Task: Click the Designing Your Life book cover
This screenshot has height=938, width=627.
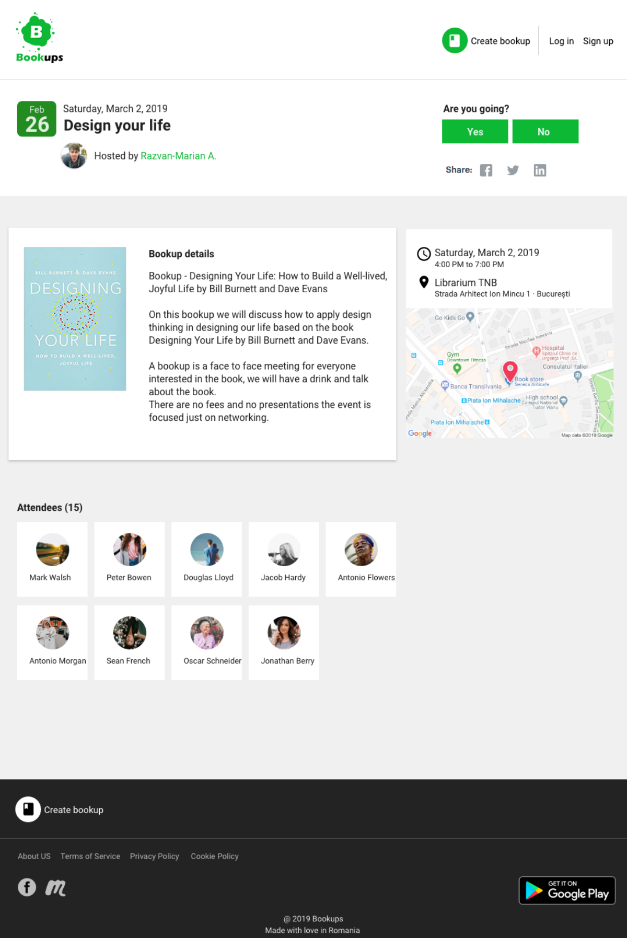Action: (75, 318)
